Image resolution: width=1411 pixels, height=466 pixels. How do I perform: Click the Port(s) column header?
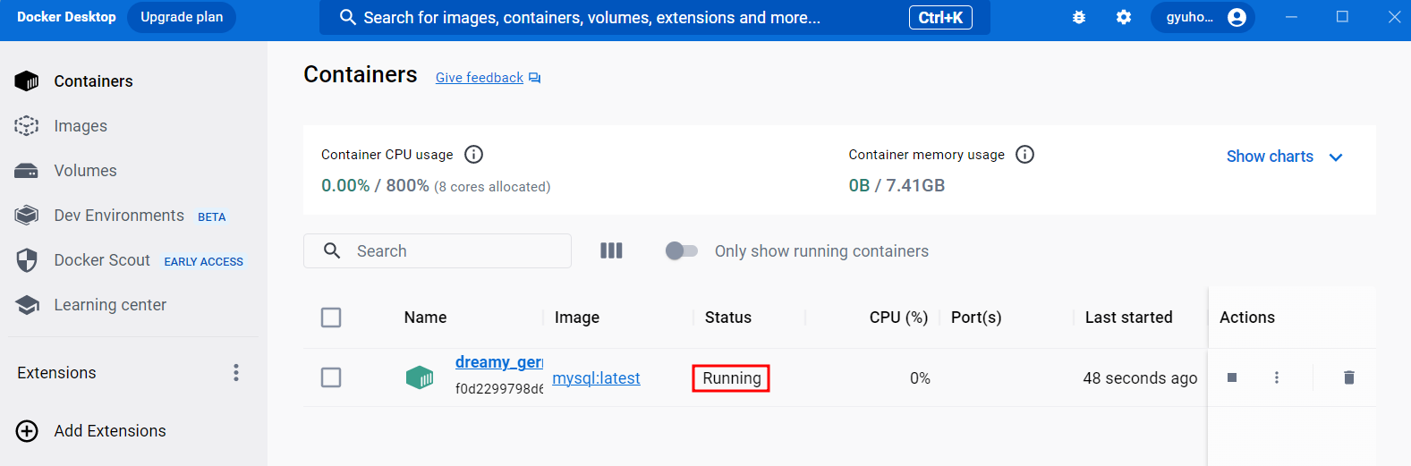pyautogui.click(x=976, y=318)
